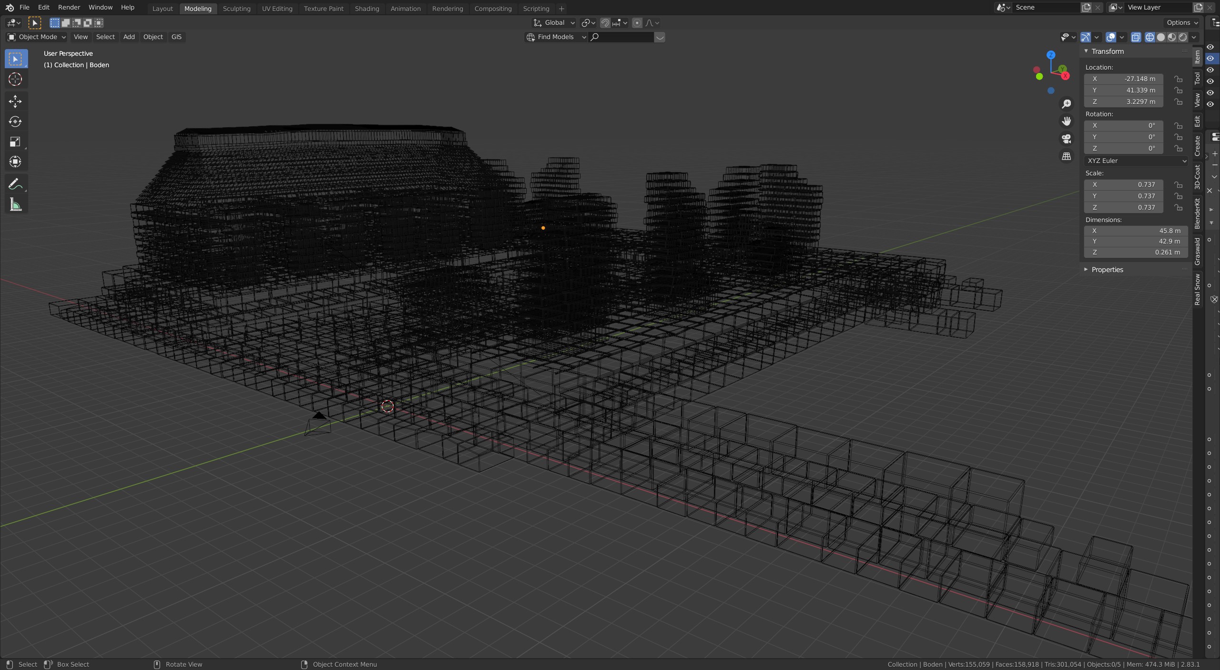
Task: Enable X-ray toggle in header
Action: point(1136,37)
